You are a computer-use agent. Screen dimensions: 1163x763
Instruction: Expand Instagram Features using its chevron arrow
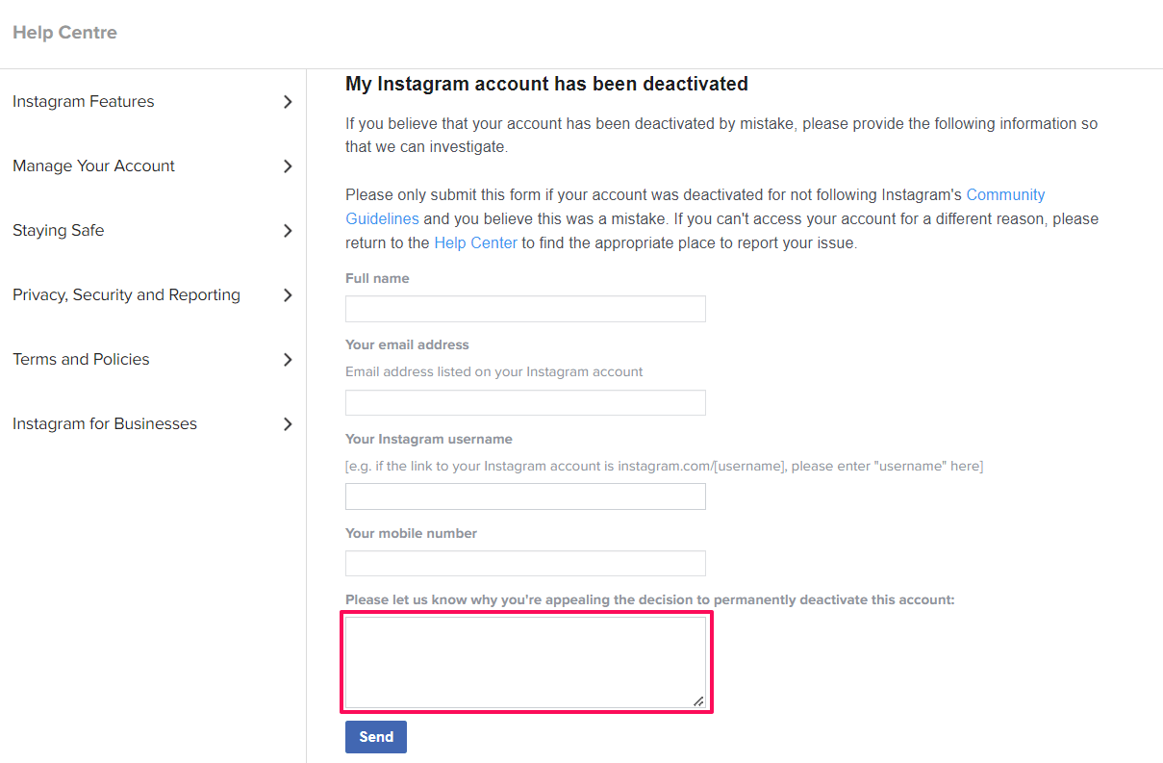[288, 102]
